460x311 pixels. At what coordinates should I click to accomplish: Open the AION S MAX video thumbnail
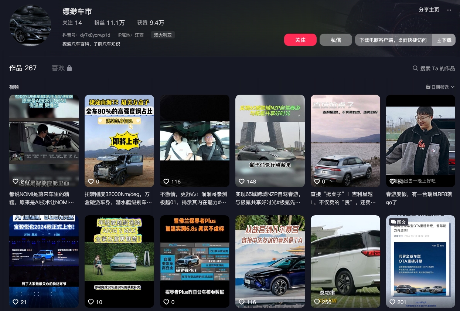point(119,261)
